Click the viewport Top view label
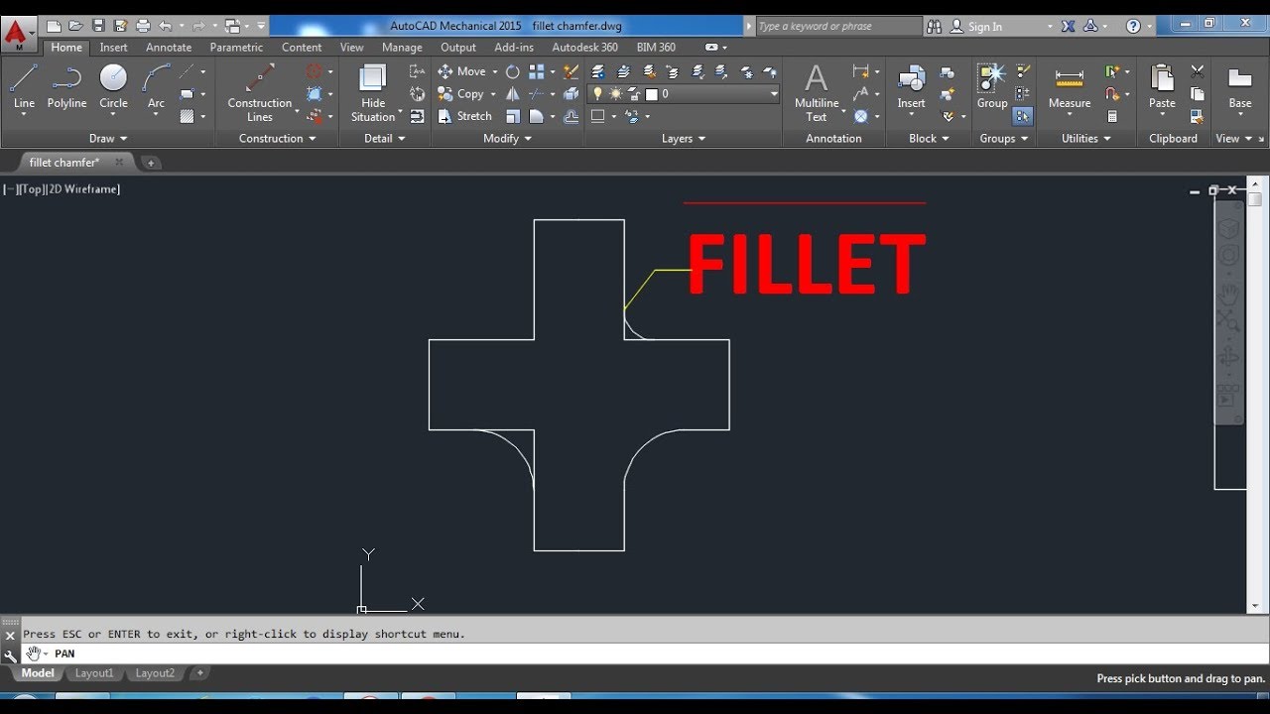Viewport: 1270px width, 714px height. [x=31, y=189]
